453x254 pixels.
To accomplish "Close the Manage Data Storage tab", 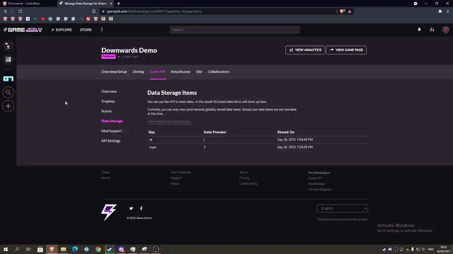I will (x=111, y=4).
